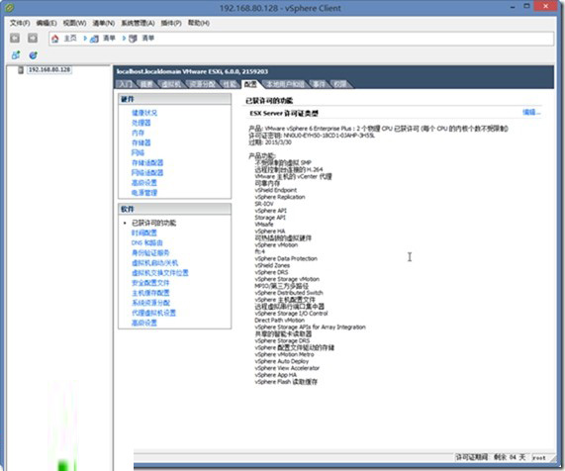This screenshot has height=471, width=565.
Task: Open 健康状况 under hardware
Action: pos(144,113)
